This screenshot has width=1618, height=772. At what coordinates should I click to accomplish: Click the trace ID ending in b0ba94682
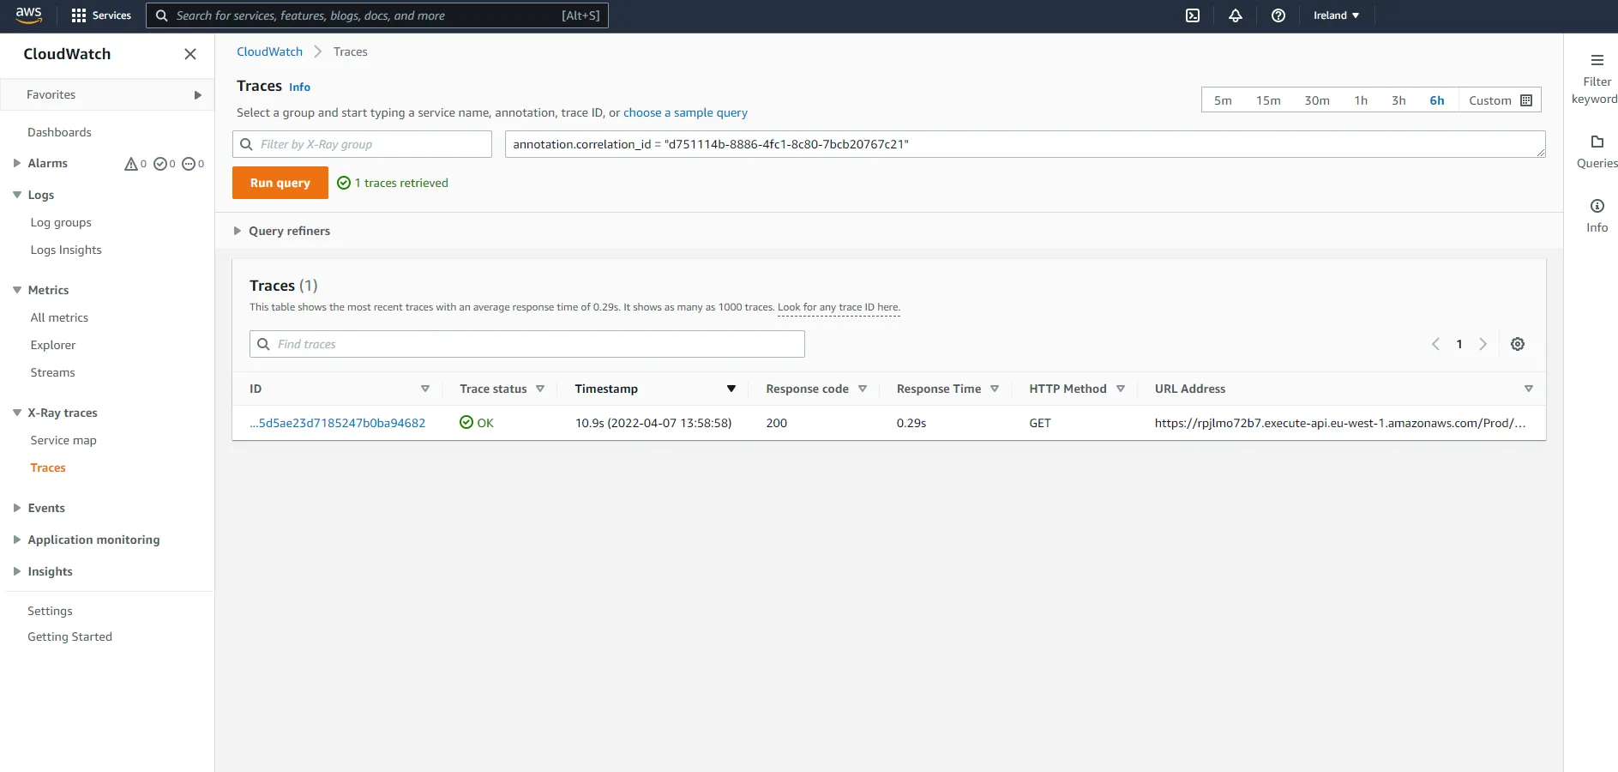(x=337, y=423)
